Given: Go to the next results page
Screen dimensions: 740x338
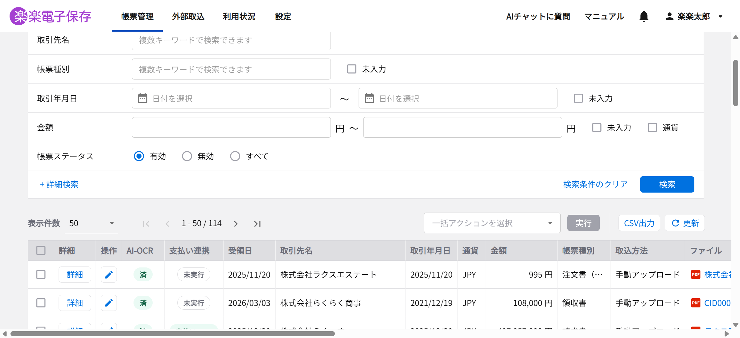Looking at the screenshot, I should tap(236, 224).
